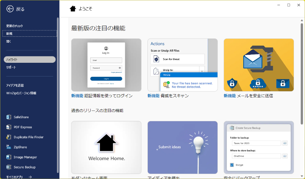Click scroll-up arrow of main scrollbar
Screen dimensions: 305x179
click(302, 20)
